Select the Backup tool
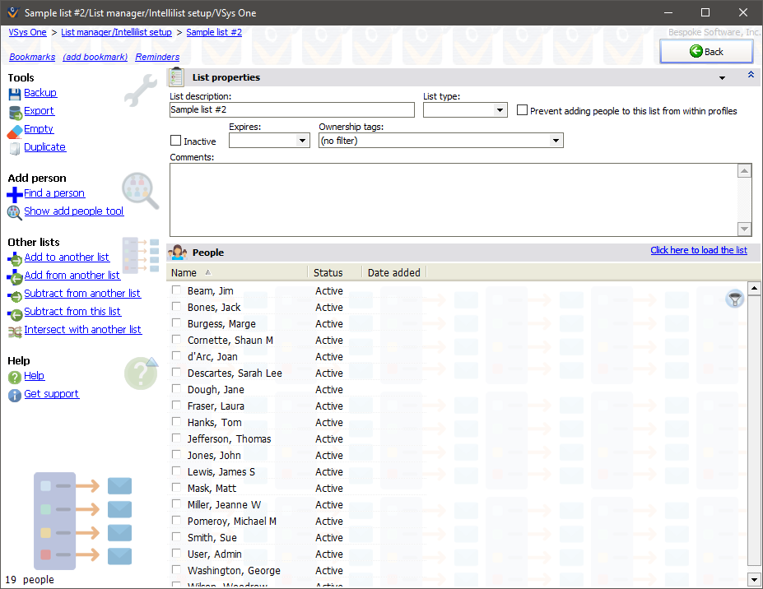This screenshot has height=589, width=763. pyautogui.click(x=14, y=93)
